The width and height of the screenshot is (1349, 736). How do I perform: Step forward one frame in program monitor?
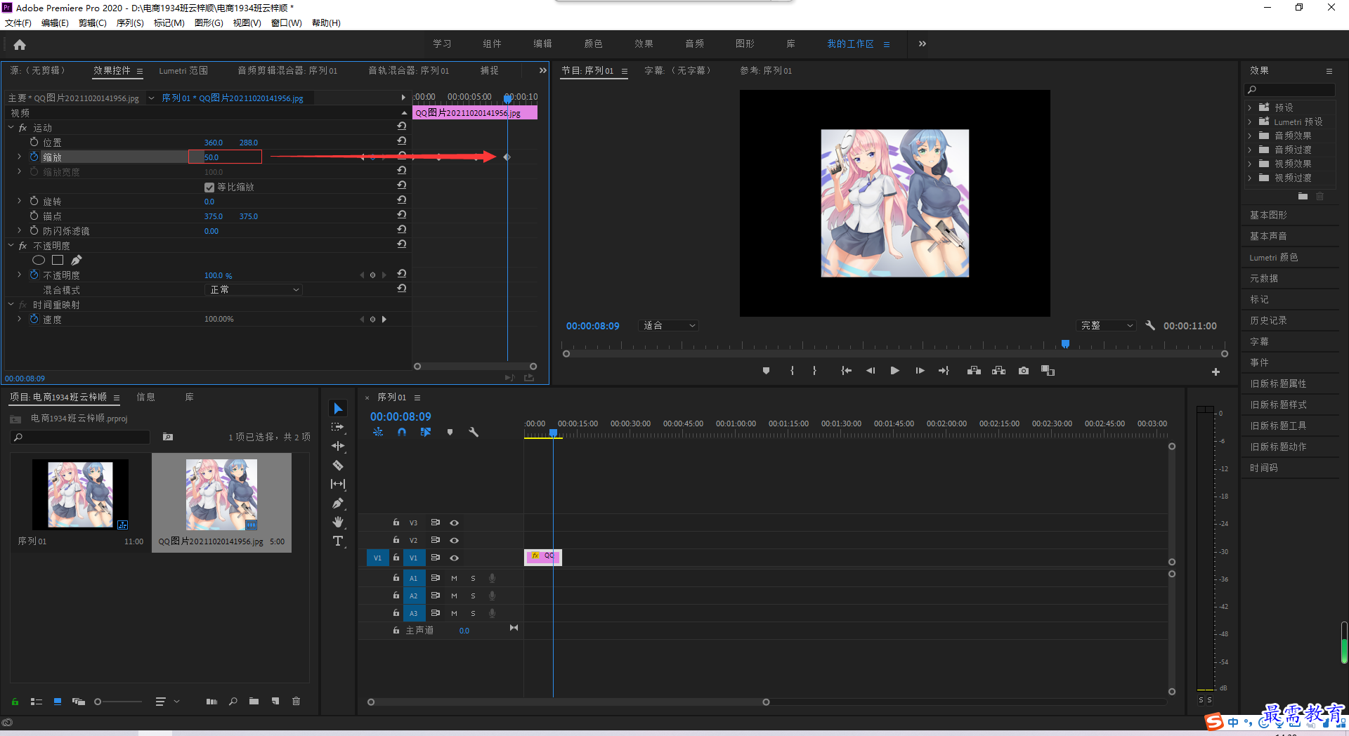pos(920,371)
